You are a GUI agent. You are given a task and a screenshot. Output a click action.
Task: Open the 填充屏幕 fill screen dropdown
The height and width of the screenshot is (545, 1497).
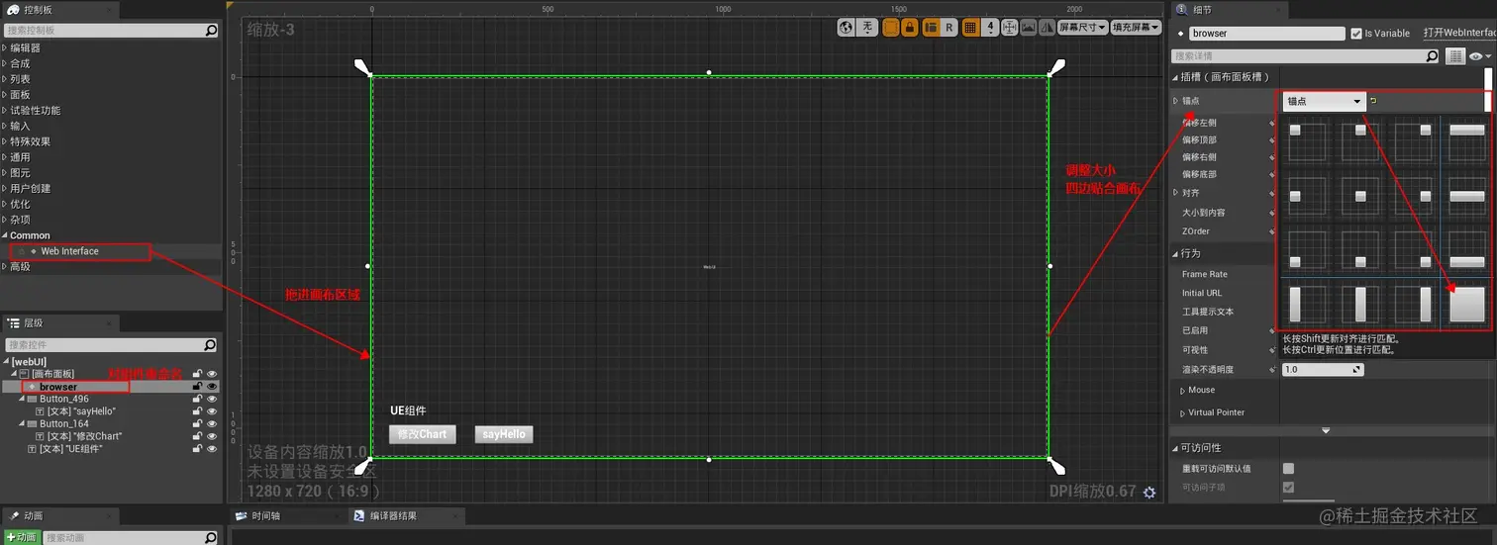pos(1136,28)
